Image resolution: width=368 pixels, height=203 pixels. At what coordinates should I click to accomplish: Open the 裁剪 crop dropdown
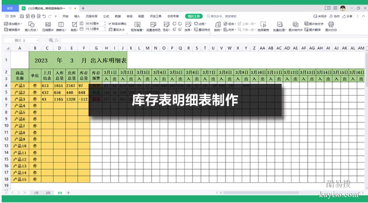coord(74,30)
